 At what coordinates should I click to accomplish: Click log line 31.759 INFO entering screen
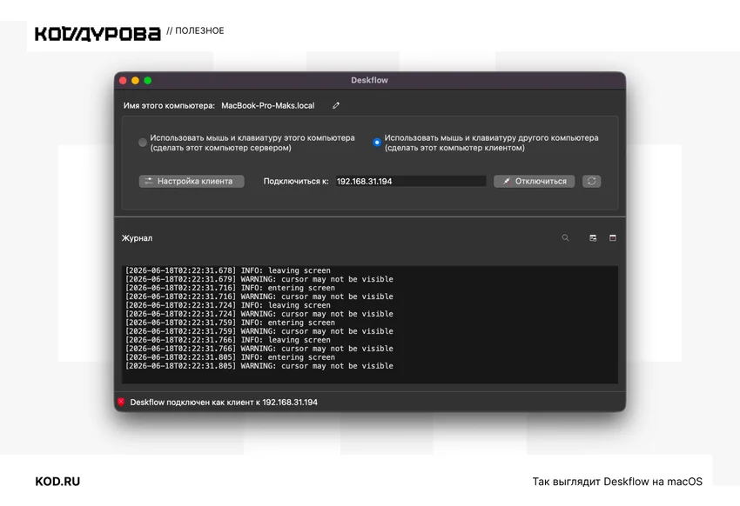point(230,323)
